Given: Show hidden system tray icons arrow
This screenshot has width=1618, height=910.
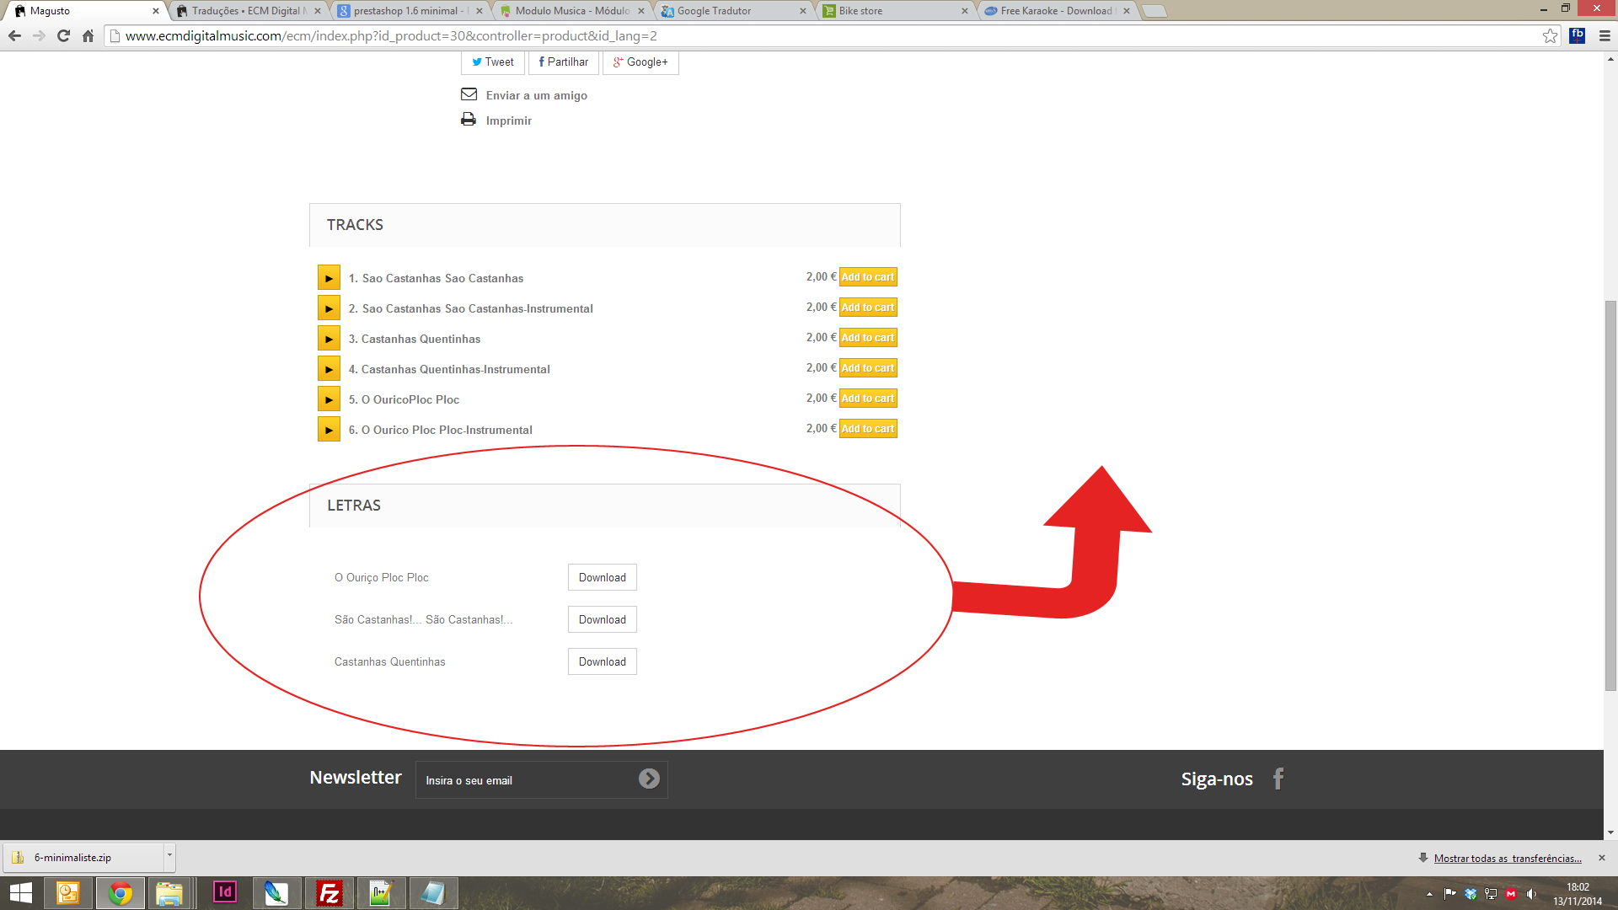Looking at the screenshot, I should (x=1429, y=894).
